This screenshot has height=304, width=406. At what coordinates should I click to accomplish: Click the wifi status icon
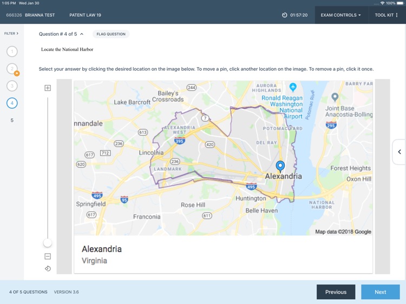[382, 3]
